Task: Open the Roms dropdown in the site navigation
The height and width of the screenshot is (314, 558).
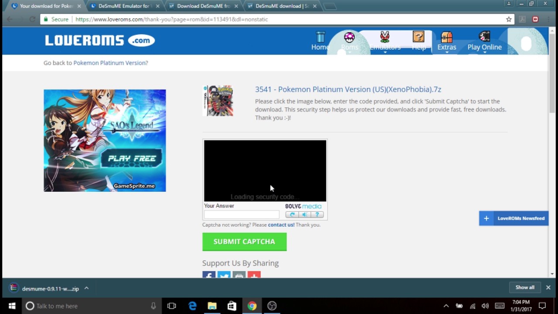Action: (350, 42)
